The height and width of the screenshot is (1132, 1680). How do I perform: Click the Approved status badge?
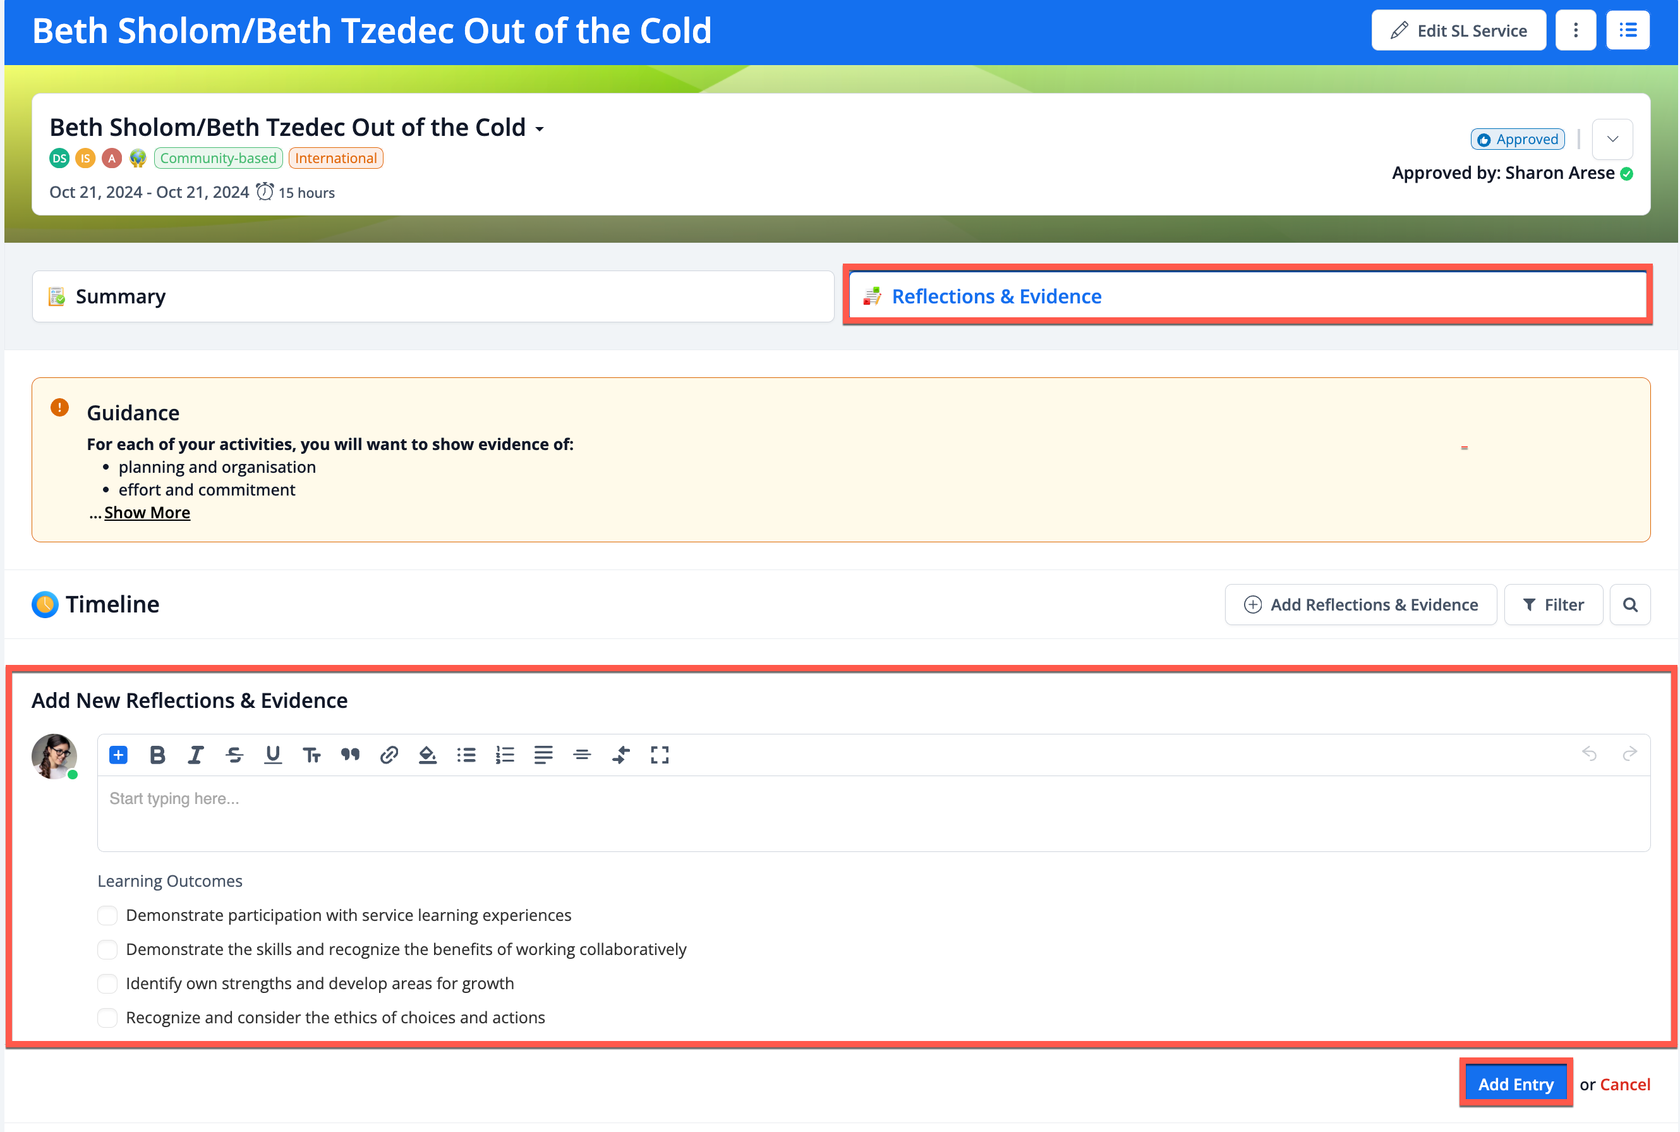(1517, 139)
